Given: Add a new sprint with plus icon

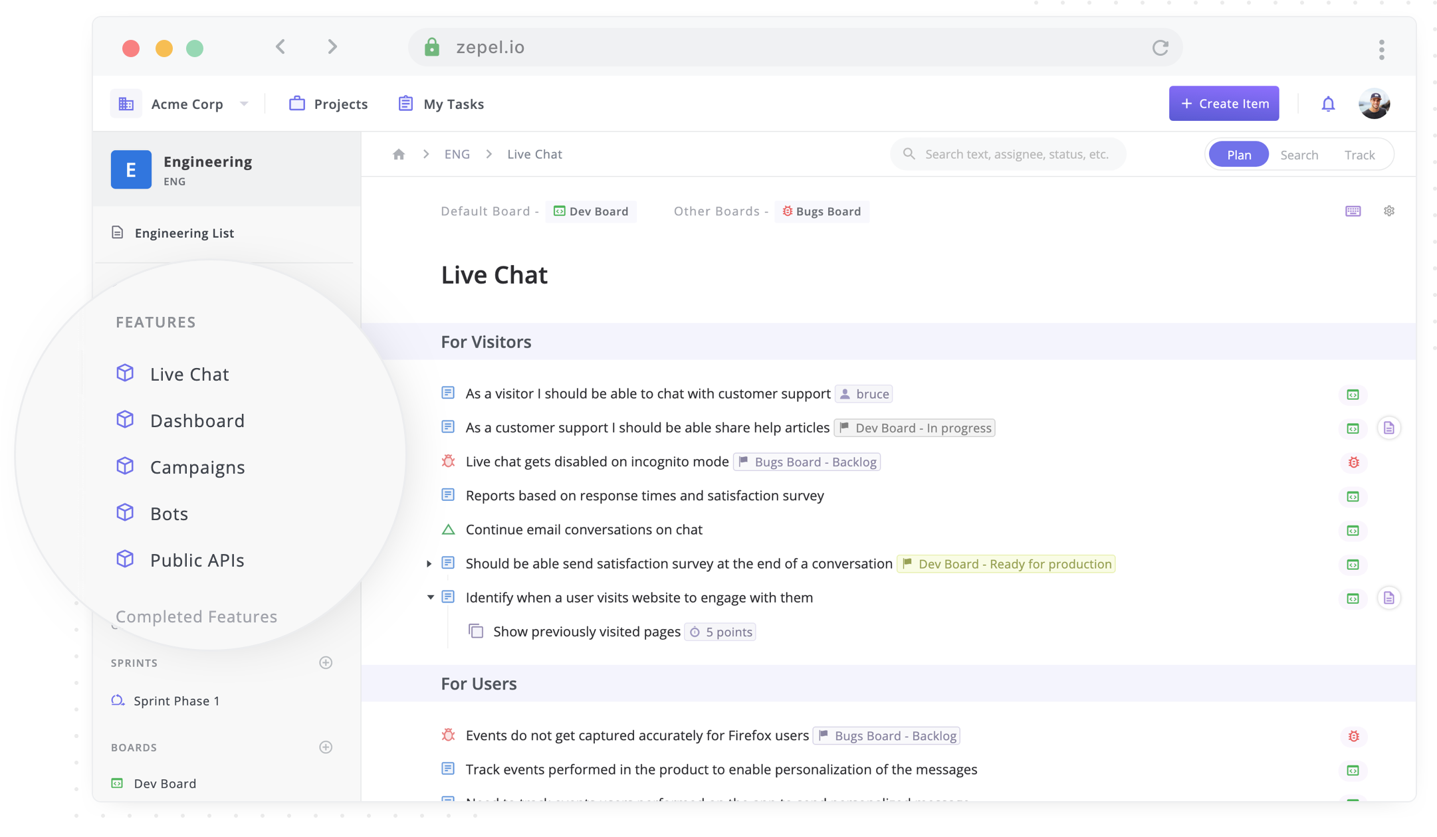Looking at the screenshot, I should (326, 662).
